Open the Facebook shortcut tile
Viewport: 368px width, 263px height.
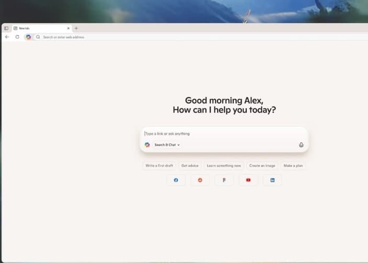click(x=176, y=180)
